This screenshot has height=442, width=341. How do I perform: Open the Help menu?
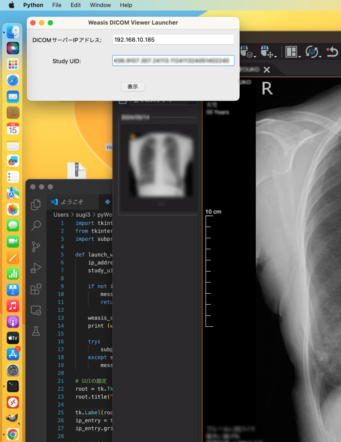pyautogui.click(x=126, y=5)
